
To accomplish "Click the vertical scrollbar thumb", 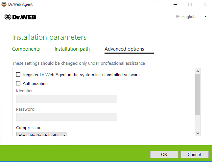I will (x=198, y=94).
